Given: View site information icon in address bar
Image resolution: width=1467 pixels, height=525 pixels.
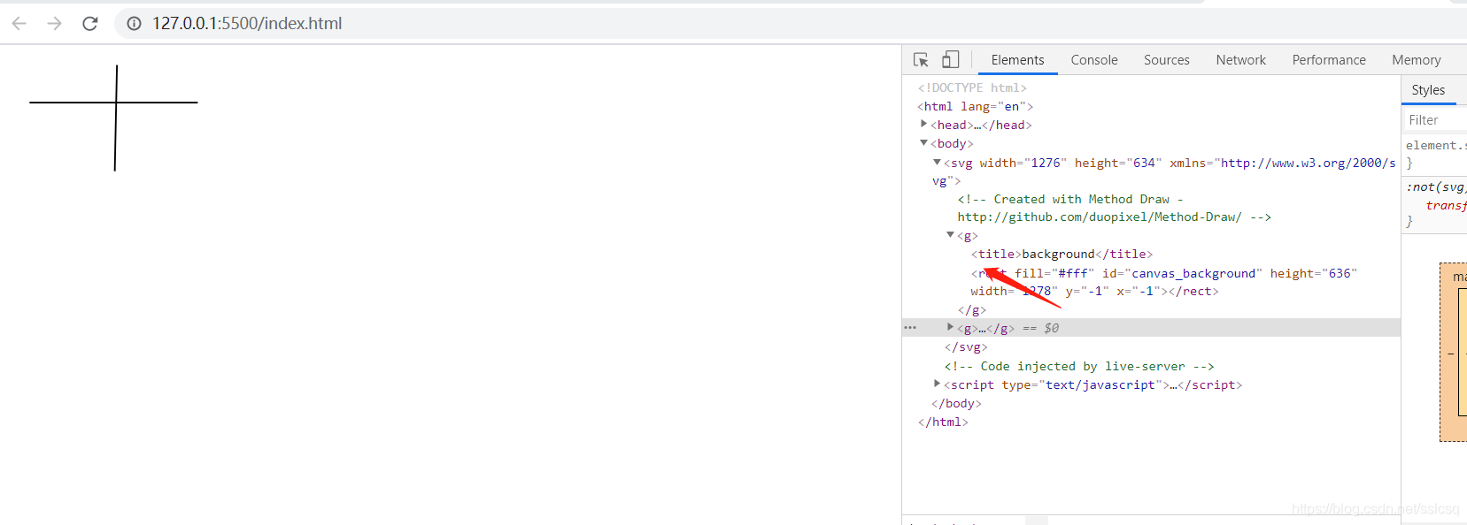Looking at the screenshot, I should pos(134,24).
